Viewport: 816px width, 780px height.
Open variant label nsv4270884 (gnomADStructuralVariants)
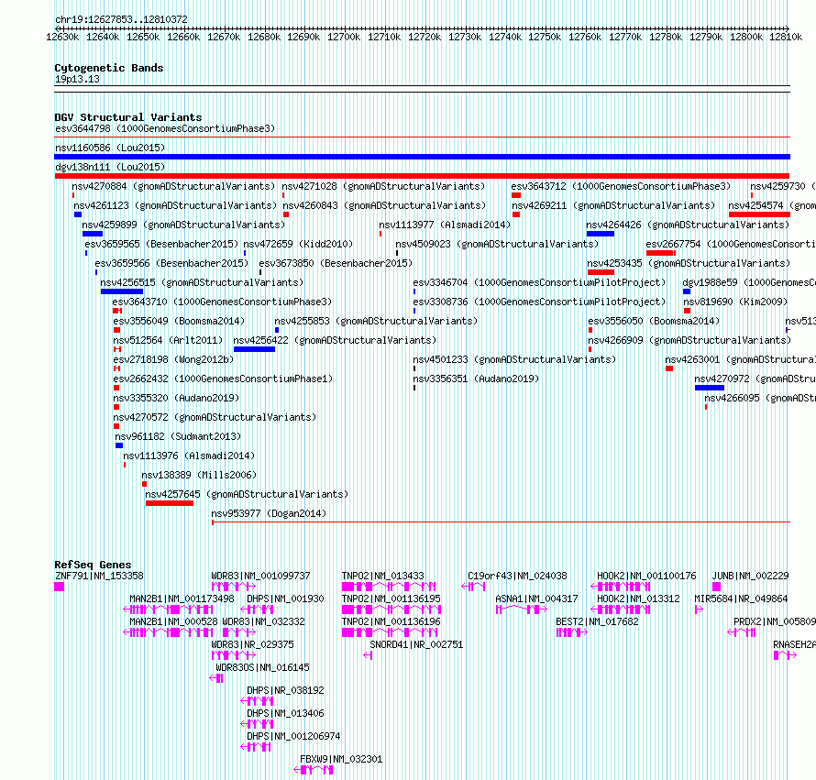[173, 186]
